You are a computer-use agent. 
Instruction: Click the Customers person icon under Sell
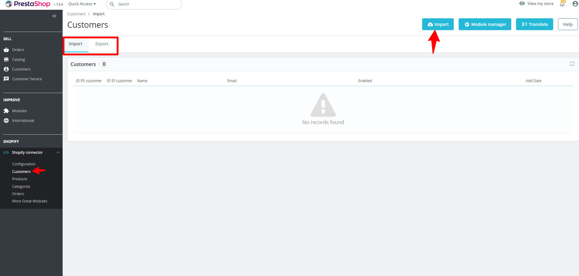point(6,69)
